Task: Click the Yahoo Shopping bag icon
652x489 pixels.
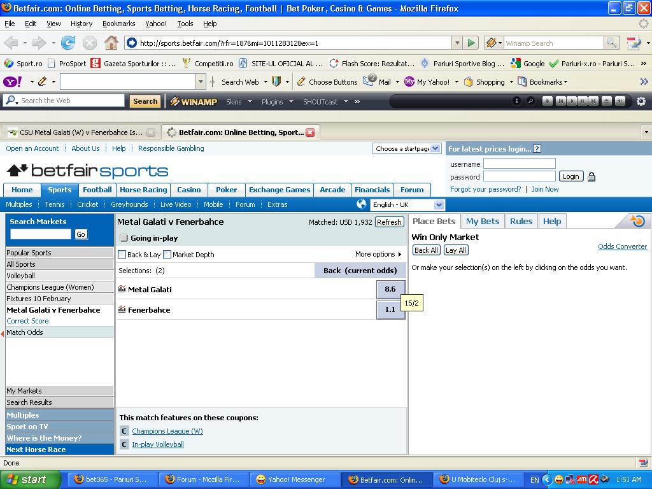Action: [469, 82]
